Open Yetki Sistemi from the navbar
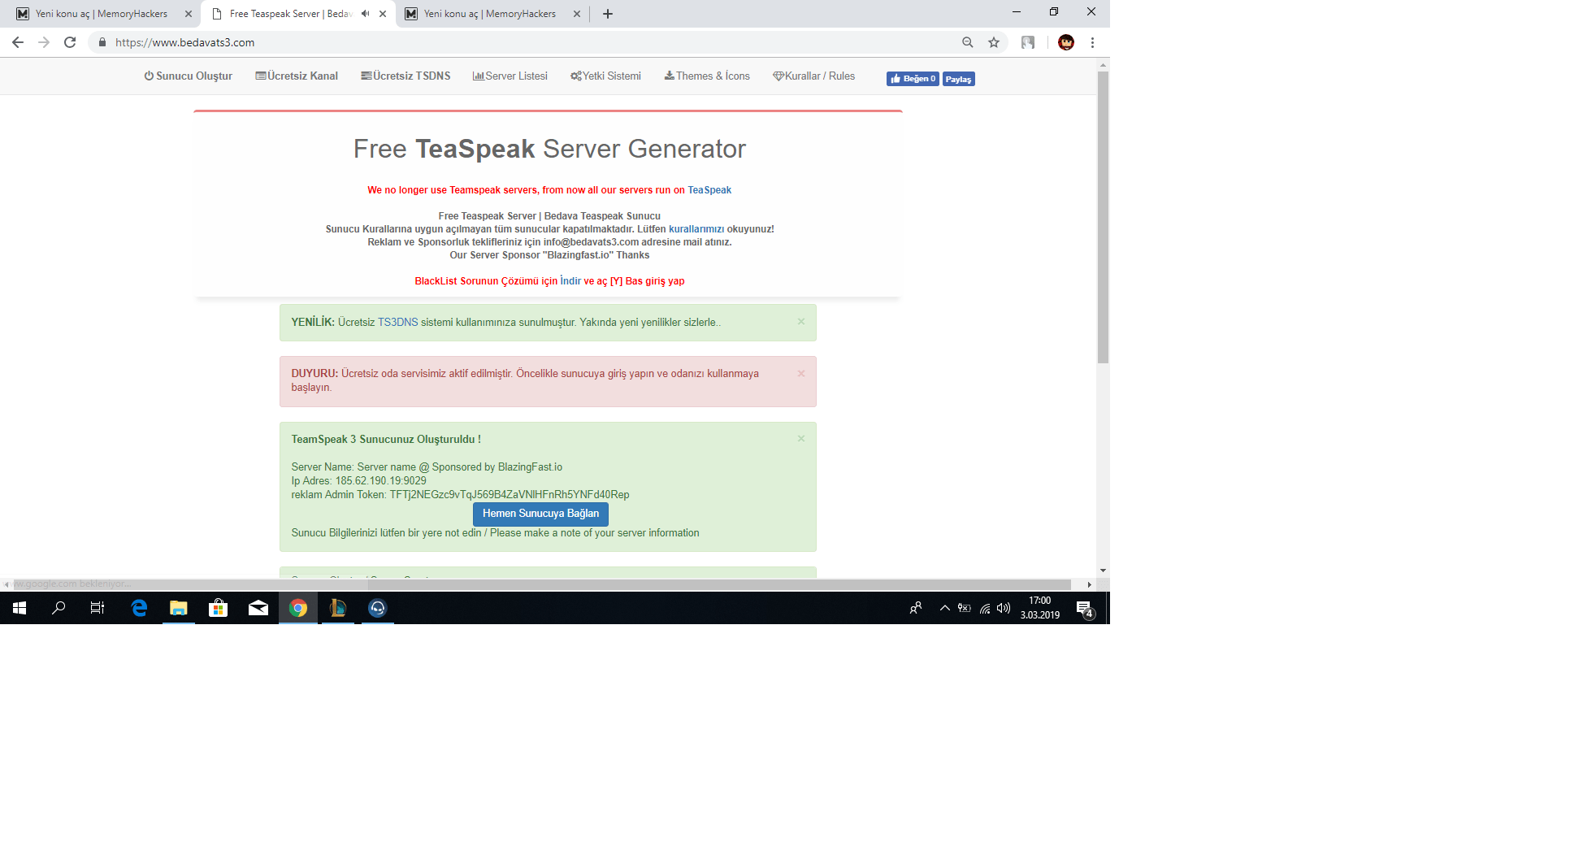Screen dimensions: 1583x855 coord(606,76)
